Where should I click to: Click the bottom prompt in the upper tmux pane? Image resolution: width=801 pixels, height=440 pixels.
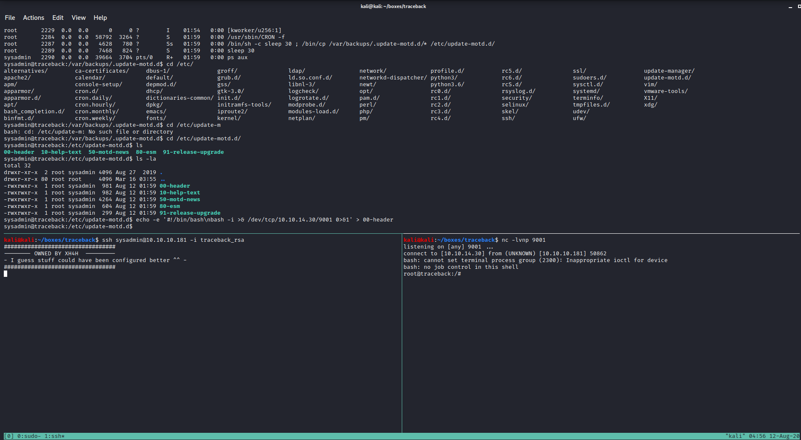(68, 227)
